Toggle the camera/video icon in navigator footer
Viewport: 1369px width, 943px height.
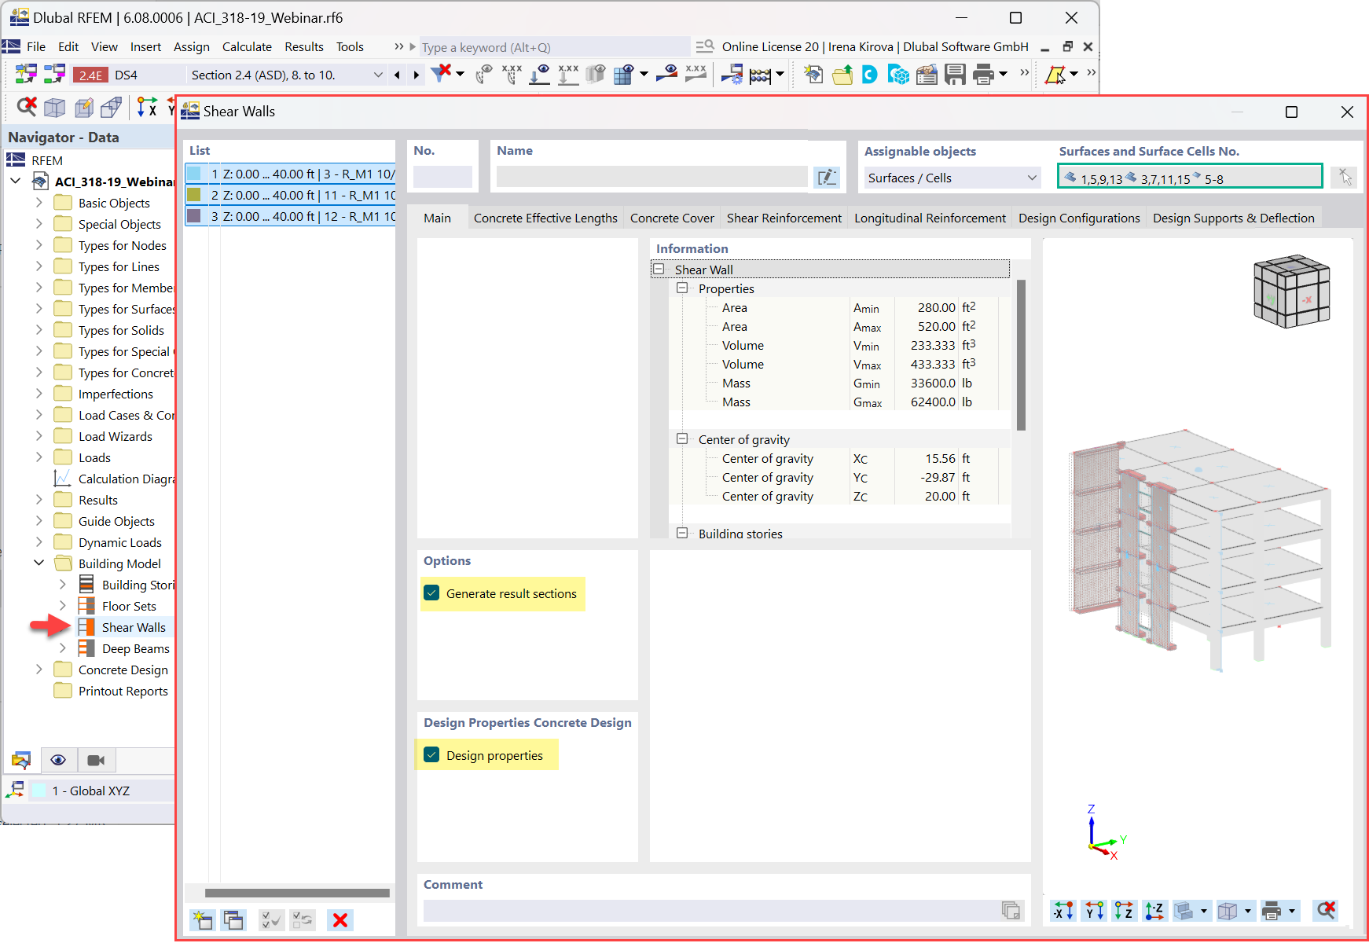96,760
